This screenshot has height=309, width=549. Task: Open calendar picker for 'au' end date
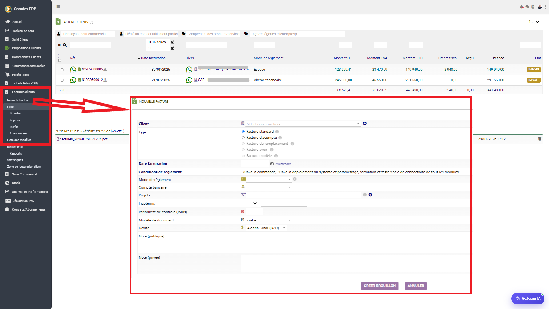click(173, 48)
